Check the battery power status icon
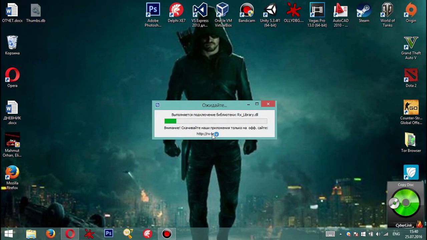 [371, 234]
